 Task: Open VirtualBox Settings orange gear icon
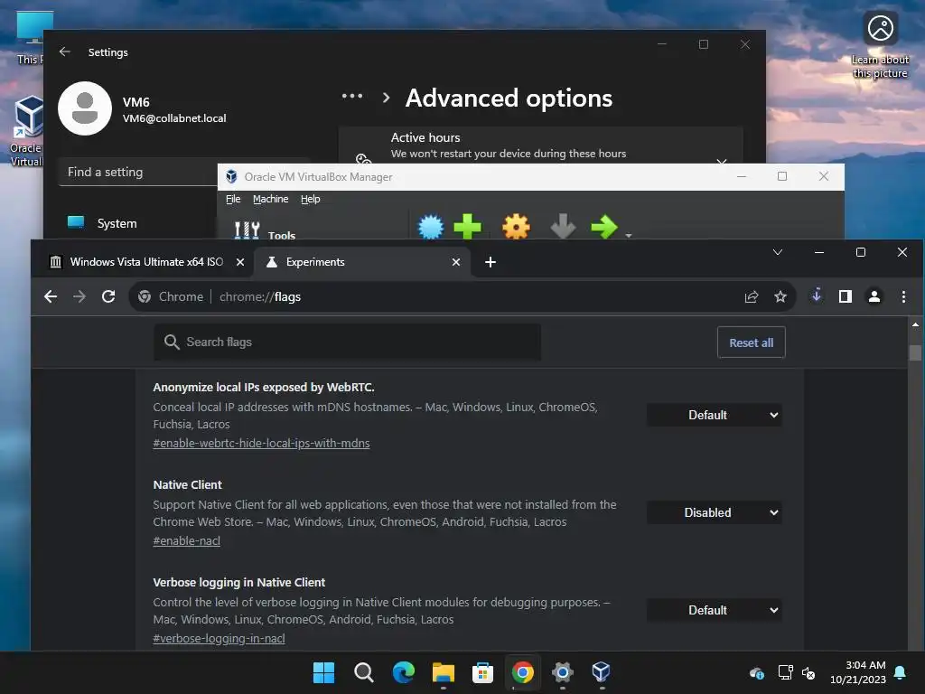[516, 227]
